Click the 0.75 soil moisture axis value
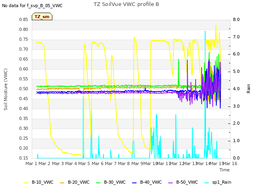 pyautogui.click(x=24, y=40)
